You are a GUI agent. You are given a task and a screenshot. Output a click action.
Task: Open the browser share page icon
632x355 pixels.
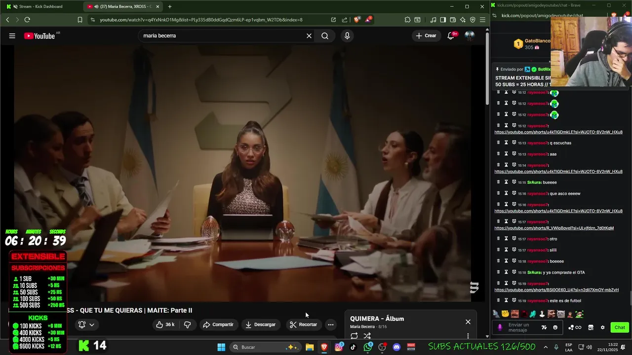click(x=344, y=20)
